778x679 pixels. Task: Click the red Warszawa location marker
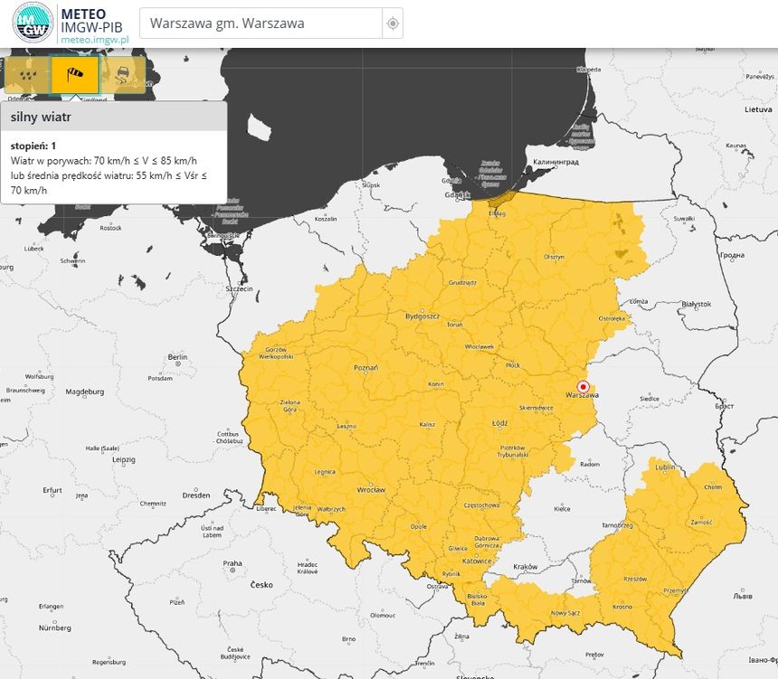(x=583, y=386)
